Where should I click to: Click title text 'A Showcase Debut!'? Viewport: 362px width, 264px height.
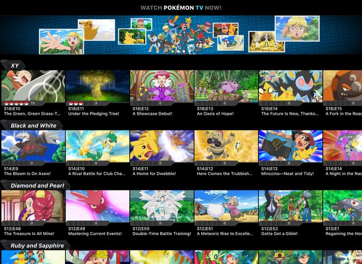[153, 114]
